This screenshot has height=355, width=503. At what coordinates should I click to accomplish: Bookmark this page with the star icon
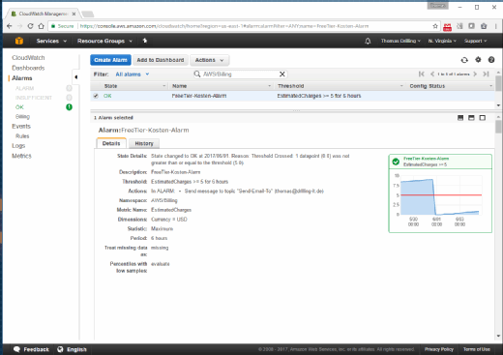(x=435, y=26)
